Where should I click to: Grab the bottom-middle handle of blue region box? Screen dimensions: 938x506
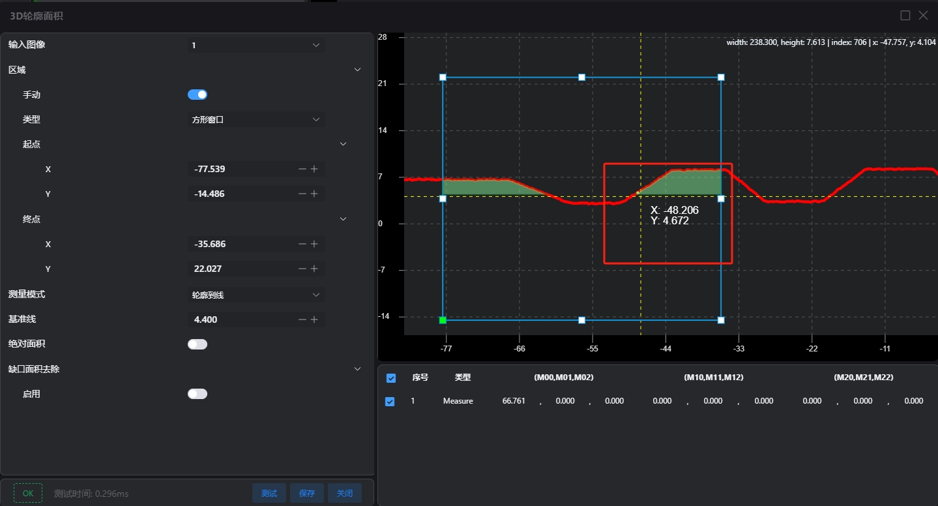[x=582, y=320]
